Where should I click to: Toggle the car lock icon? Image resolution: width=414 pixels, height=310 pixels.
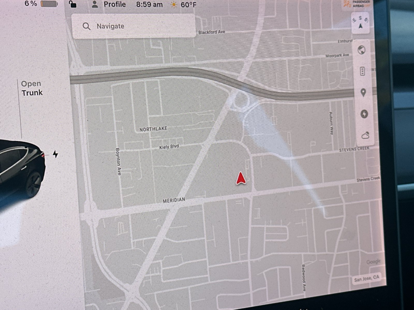click(73, 4)
